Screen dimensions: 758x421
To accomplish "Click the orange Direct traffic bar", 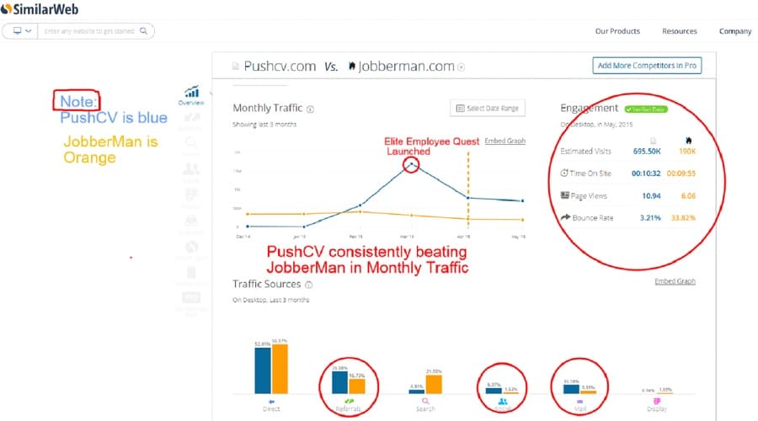I will pyautogui.click(x=280, y=369).
